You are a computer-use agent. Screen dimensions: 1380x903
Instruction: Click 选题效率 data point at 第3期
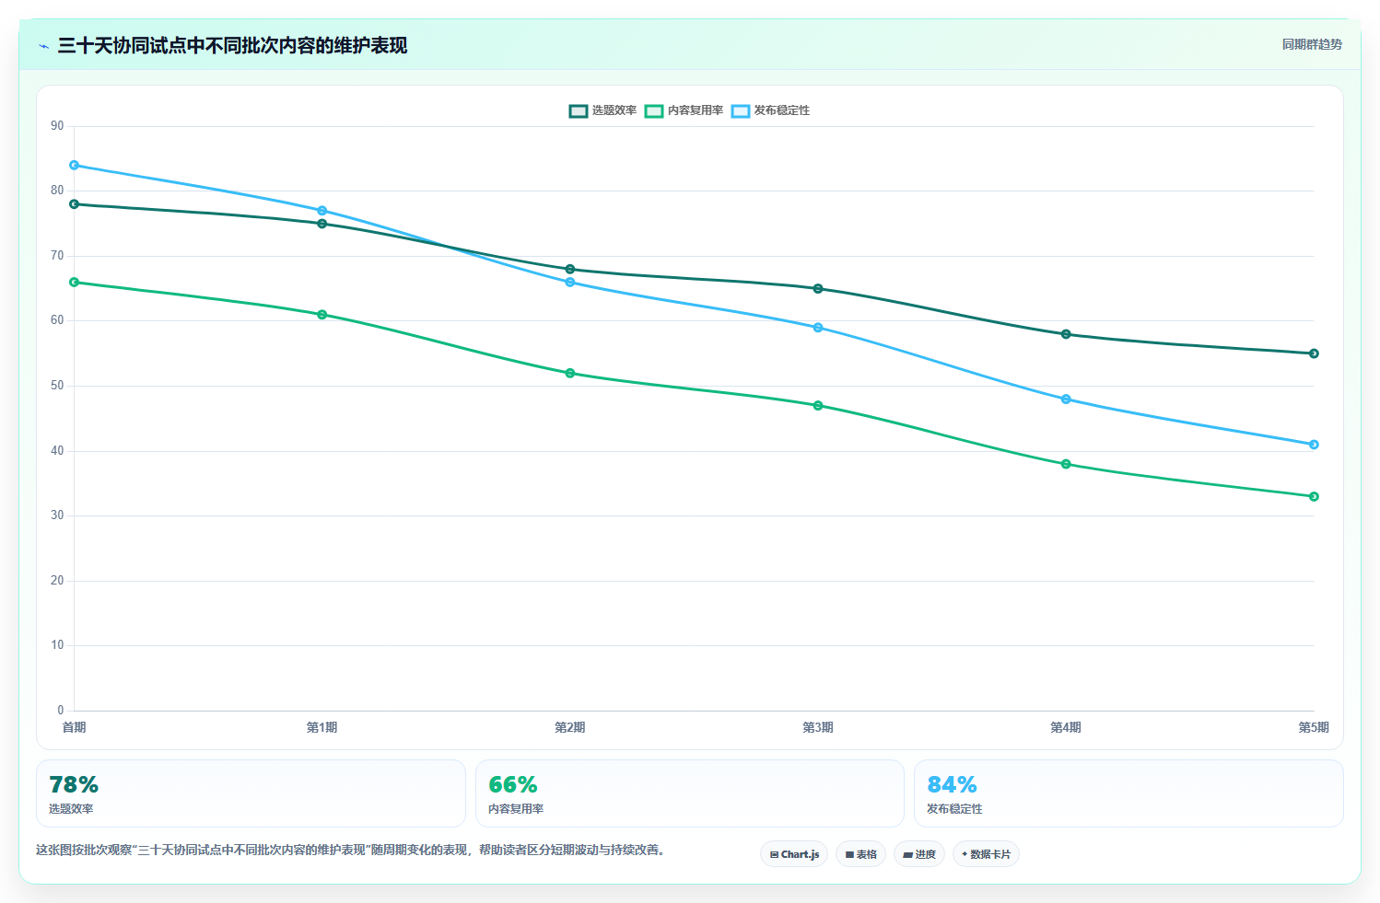tap(818, 289)
